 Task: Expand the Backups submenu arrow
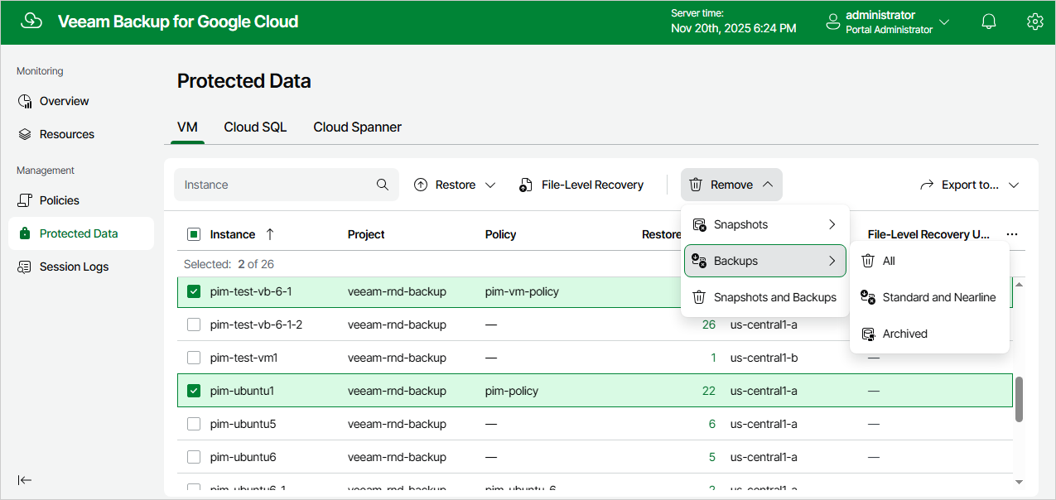coord(832,261)
